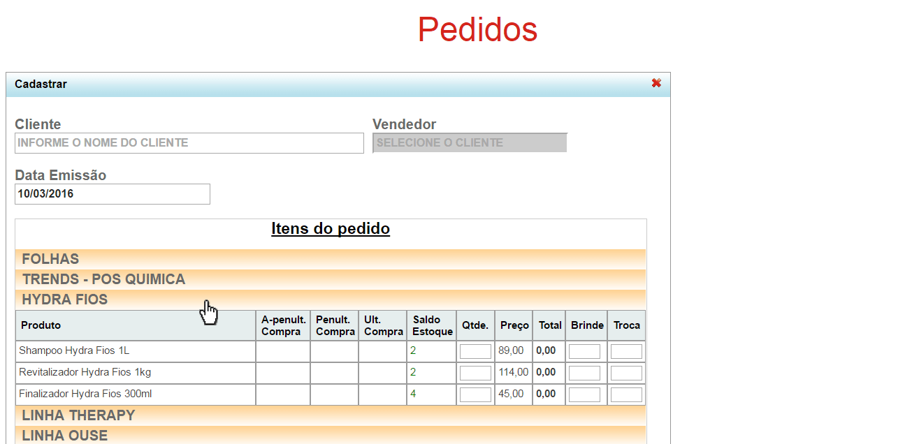Click the Preço column header
Viewport: 912px width, 444px height.
(514, 325)
